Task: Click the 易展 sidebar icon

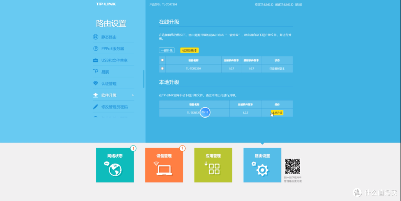Action: [95, 71]
